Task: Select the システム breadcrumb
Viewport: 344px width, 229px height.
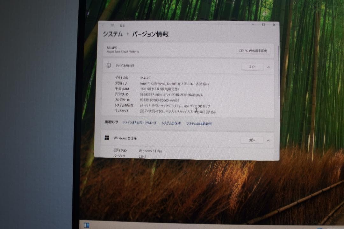Action: 112,33
